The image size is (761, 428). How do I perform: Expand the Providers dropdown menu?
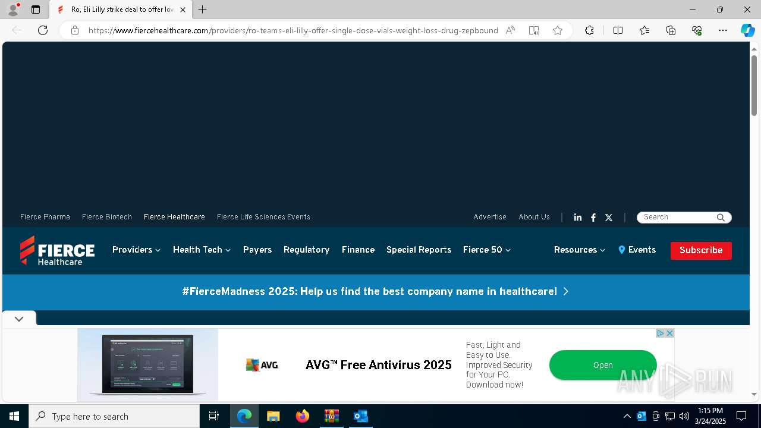click(137, 250)
